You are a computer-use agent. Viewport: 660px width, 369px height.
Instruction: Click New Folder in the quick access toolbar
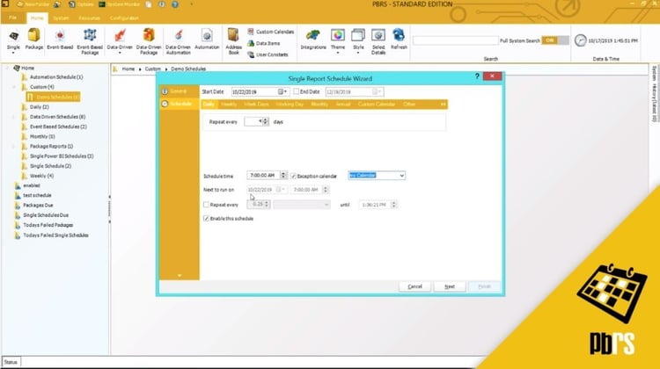point(33,4)
